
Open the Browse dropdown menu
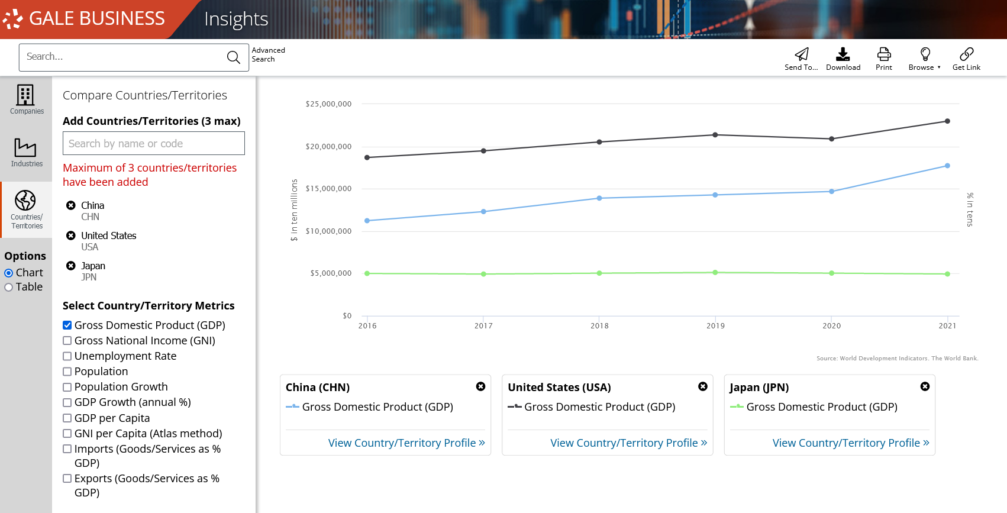[x=925, y=59]
